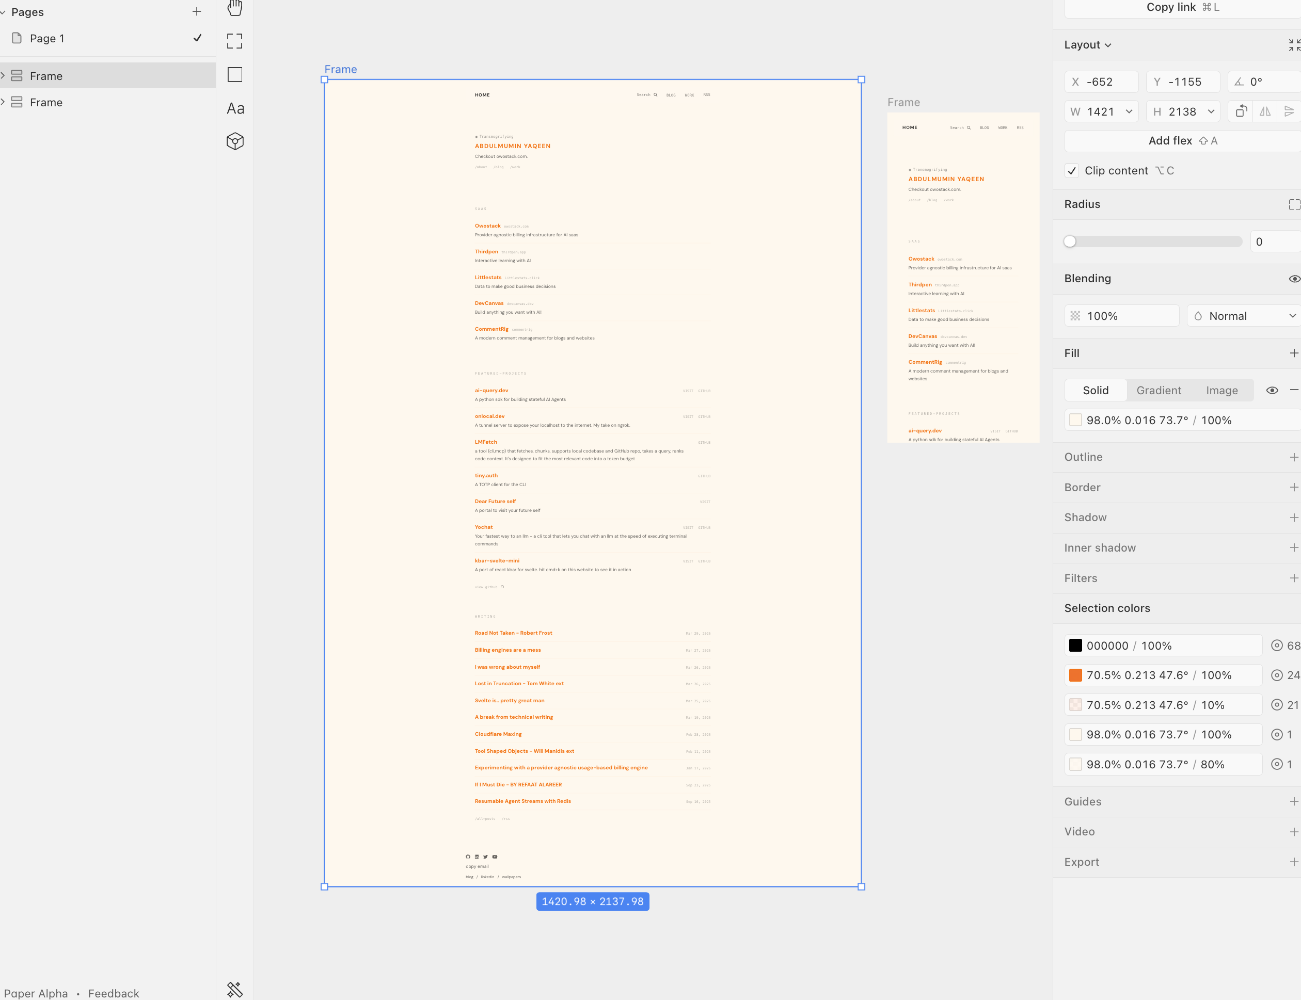Select the Hand pan tool
The width and height of the screenshot is (1301, 1000).
click(x=234, y=8)
